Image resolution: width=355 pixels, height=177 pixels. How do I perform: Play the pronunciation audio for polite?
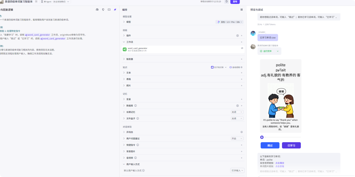262,137
